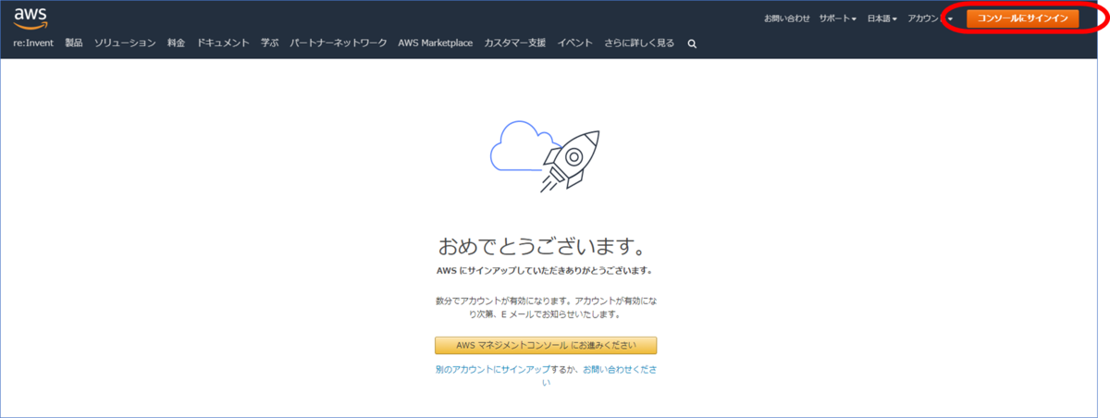Viewport: 1110px width, 418px height.
Task: Expand the アカウント dropdown
Action: (931, 18)
